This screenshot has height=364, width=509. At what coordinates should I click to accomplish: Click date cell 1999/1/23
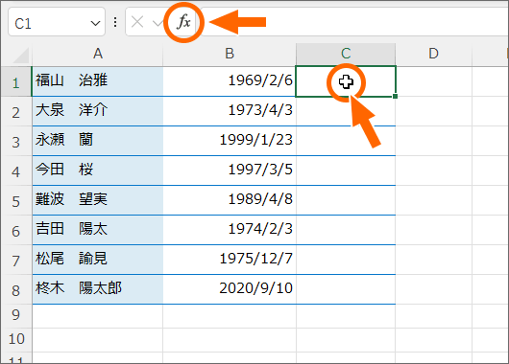(x=230, y=141)
